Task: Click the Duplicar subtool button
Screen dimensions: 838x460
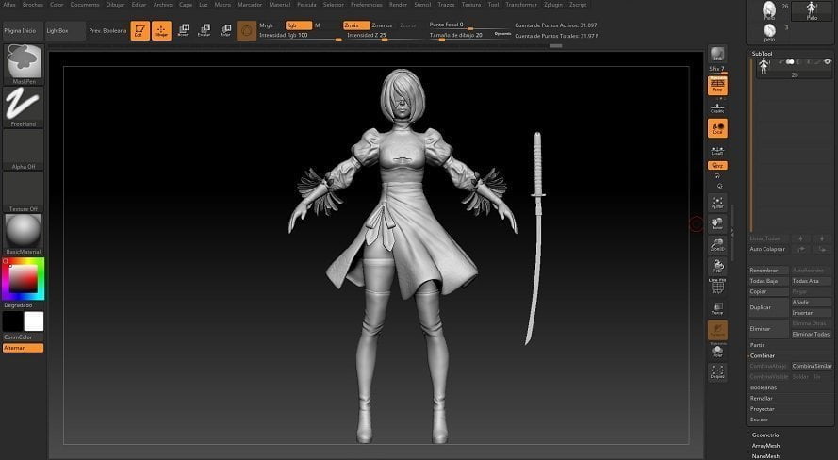Action: tap(768, 307)
